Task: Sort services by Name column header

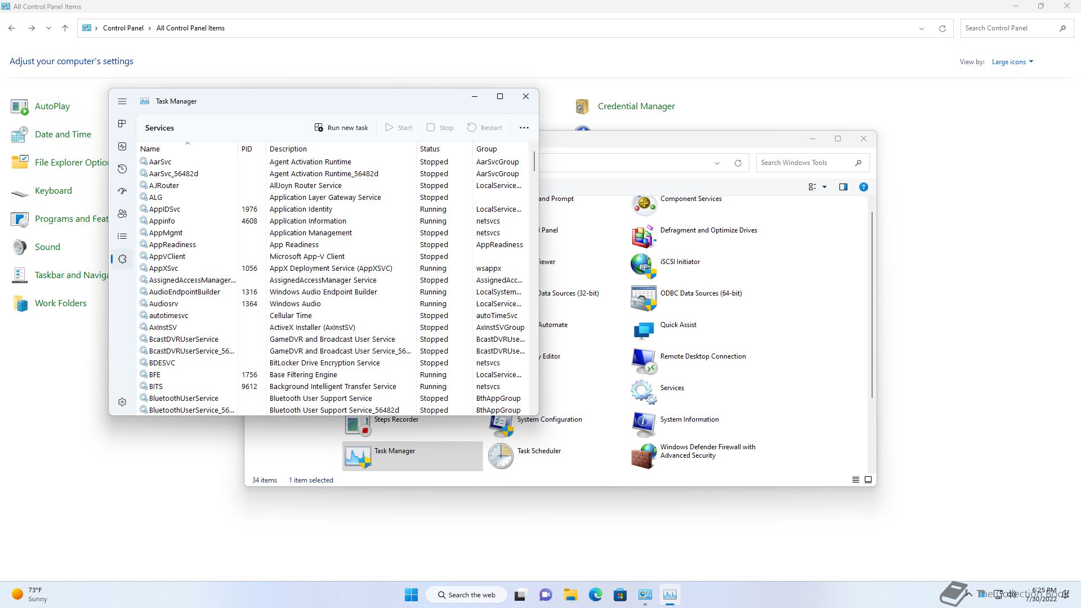Action: 187,149
